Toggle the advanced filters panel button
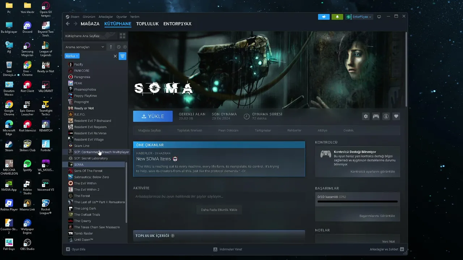Viewport: 463px width, 260px height. pyautogui.click(x=123, y=56)
